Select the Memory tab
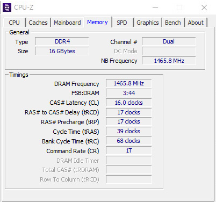This screenshot has width=216, height=202. (97, 22)
